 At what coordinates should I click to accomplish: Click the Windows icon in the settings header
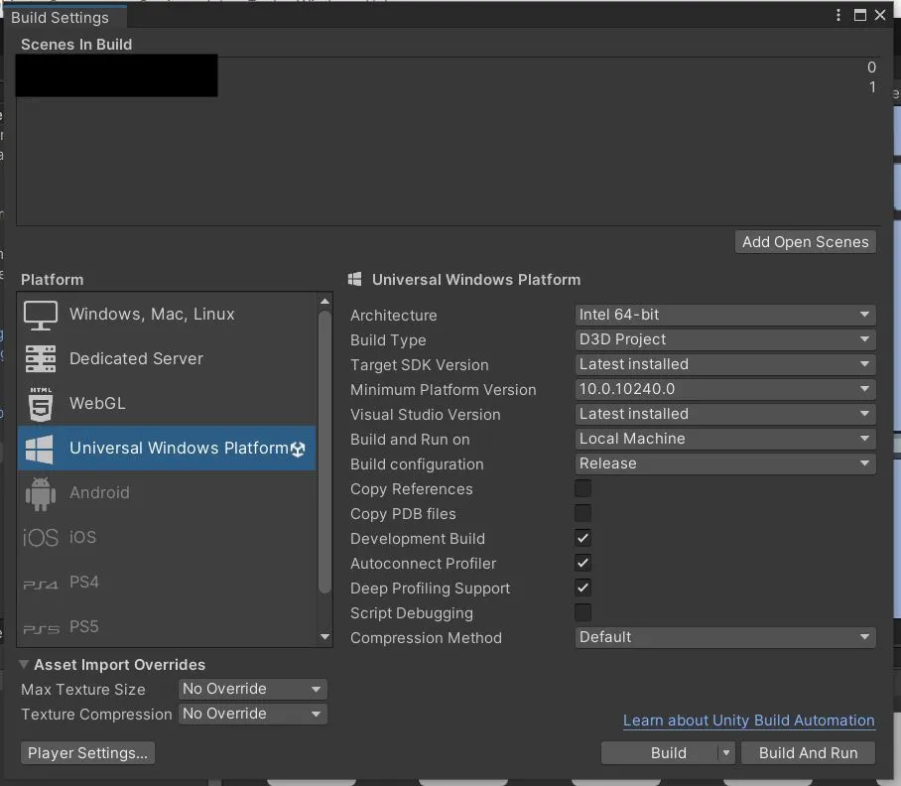[354, 279]
